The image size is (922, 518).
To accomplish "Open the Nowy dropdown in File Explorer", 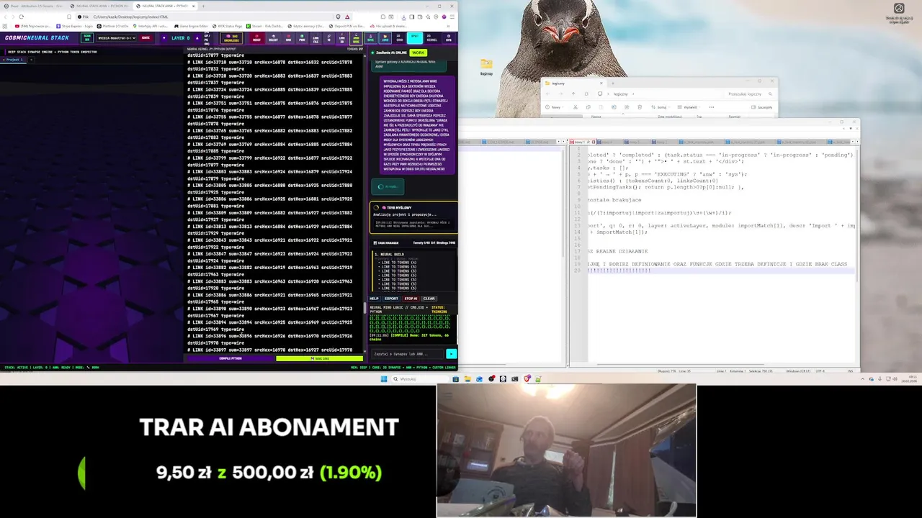I will point(555,107).
